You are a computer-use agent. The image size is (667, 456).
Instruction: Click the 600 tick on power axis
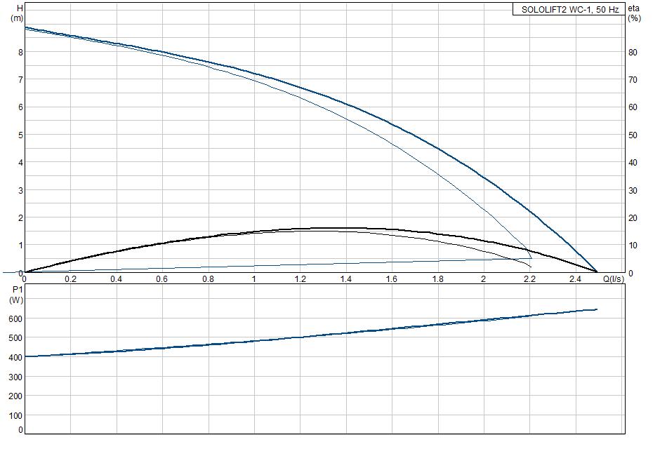click(16, 318)
